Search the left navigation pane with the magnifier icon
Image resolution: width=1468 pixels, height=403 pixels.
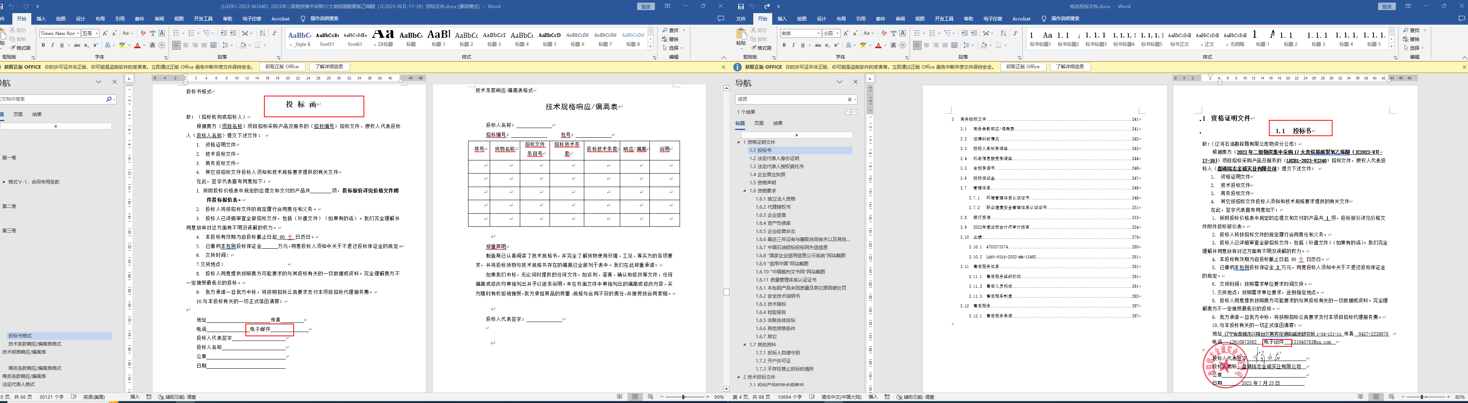[109, 99]
